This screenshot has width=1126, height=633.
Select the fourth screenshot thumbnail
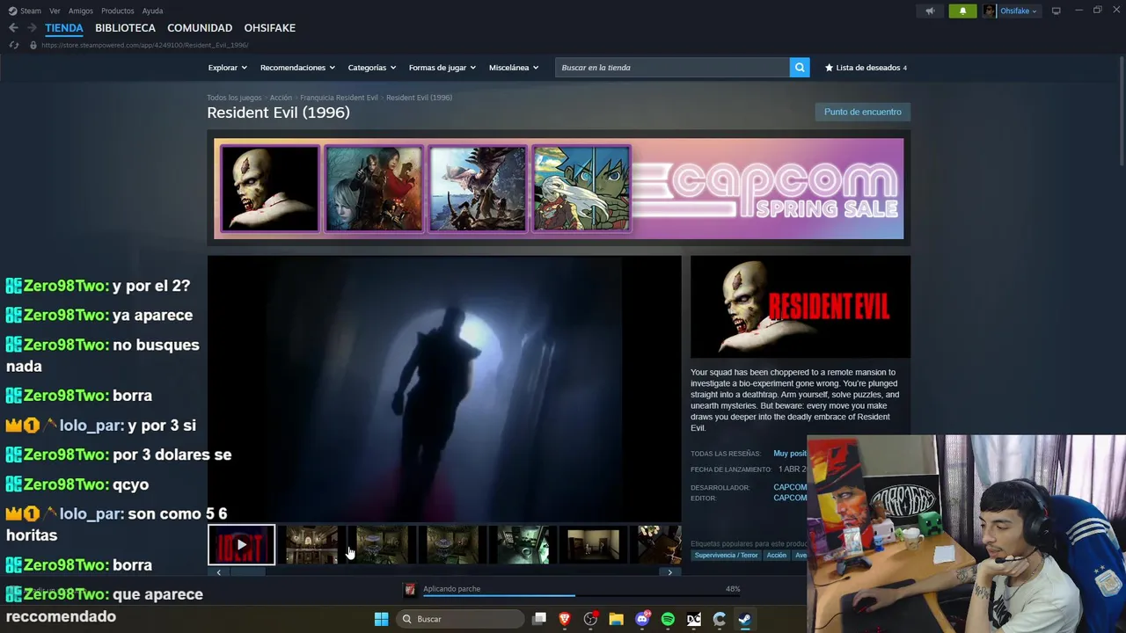523,545
